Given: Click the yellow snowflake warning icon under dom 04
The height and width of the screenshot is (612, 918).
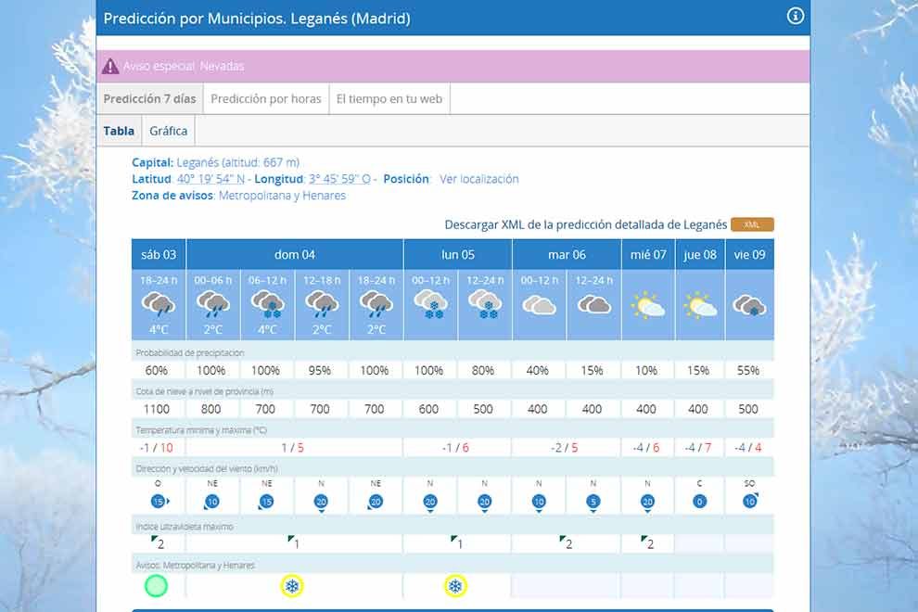Looking at the screenshot, I should click(x=292, y=586).
